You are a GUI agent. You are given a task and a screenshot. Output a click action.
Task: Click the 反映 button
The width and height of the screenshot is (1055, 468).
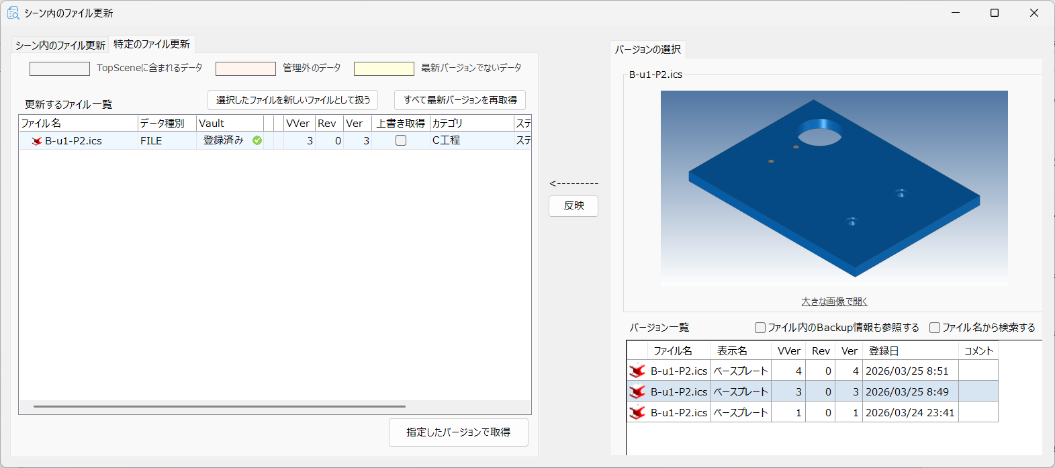coord(574,206)
